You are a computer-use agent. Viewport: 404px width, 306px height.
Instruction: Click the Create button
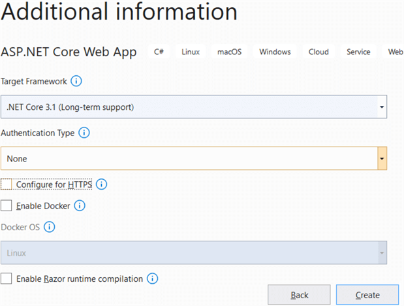tap(367, 295)
